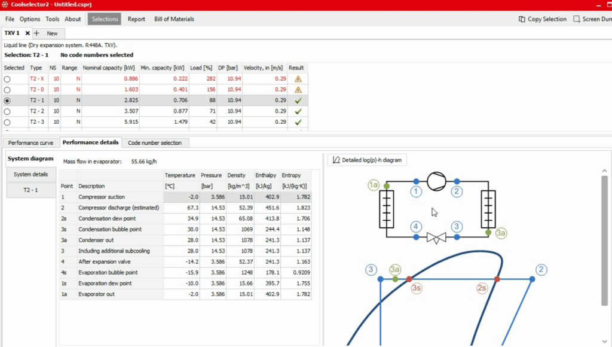Click the After expansion valve row
The height and width of the screenshot is (347, 612).
pyautogui.click(x=185, y=262)
